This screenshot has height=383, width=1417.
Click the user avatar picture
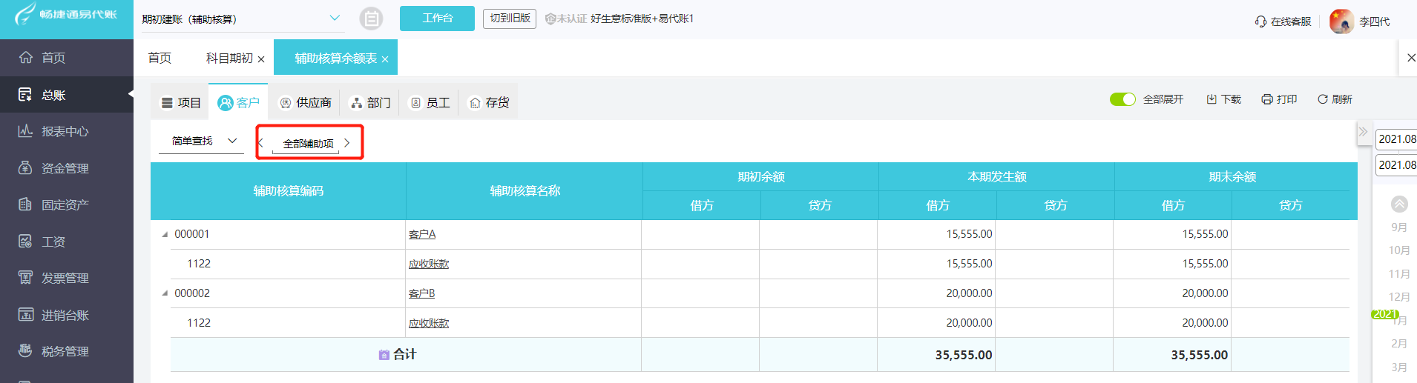pos(1341,21)
